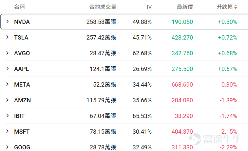Click GOOG latest price 311.330

pyautogui.click(x=182, y=147)
